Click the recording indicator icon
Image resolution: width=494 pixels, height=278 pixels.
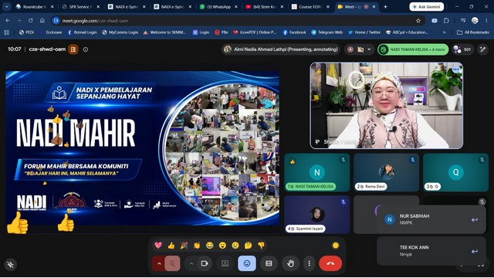[350, 49]
